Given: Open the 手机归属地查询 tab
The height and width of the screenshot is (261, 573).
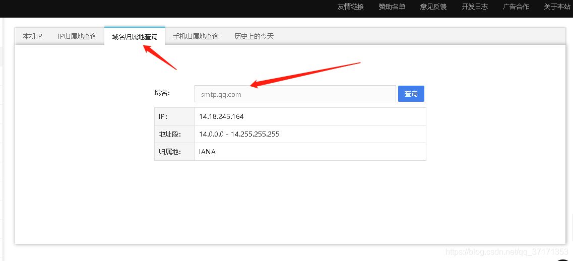Looking at the screenshot, I should point(196,36).
